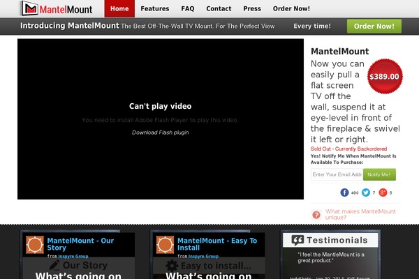The height and width of the screenshot is (279, 419).
Task: Go to the Features page
Action: coord(155,9)
